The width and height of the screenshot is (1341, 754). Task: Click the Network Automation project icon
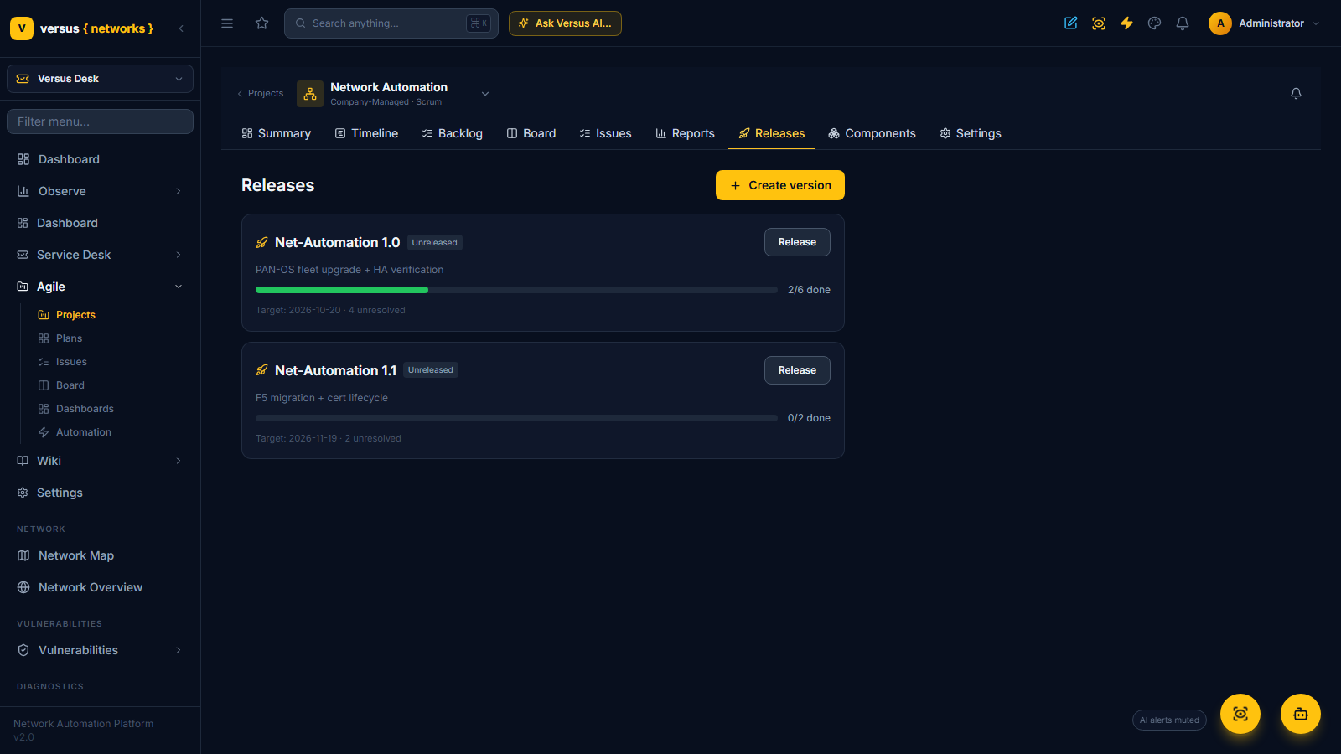[x=310, y=94]
